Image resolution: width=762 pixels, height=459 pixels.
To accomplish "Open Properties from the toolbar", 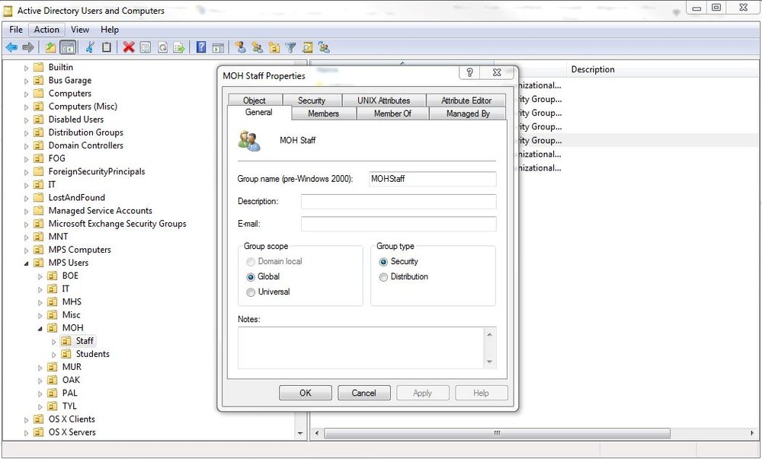I will pos(146,47).
